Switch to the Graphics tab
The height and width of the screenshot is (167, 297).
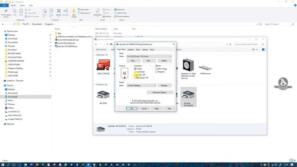[x=131, y=50]
